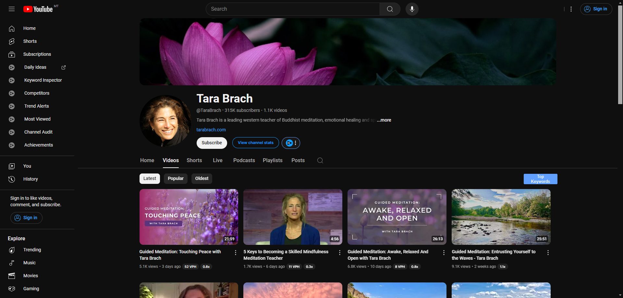Click the Achievements icon
The width and height of the screenshot is (623, 298).
12,145
